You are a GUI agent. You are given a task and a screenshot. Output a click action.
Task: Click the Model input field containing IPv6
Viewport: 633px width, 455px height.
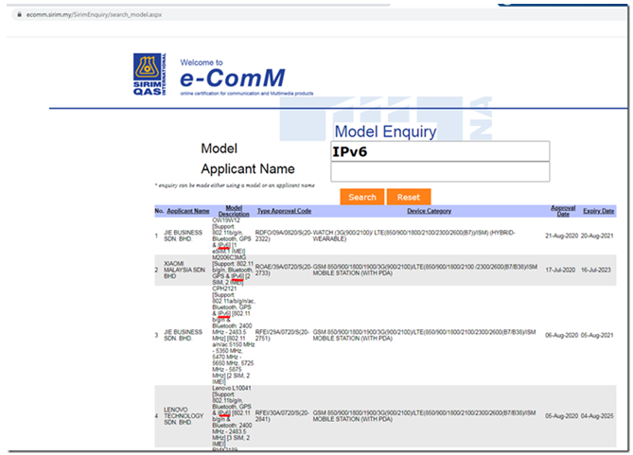click(x=440, y=151)
